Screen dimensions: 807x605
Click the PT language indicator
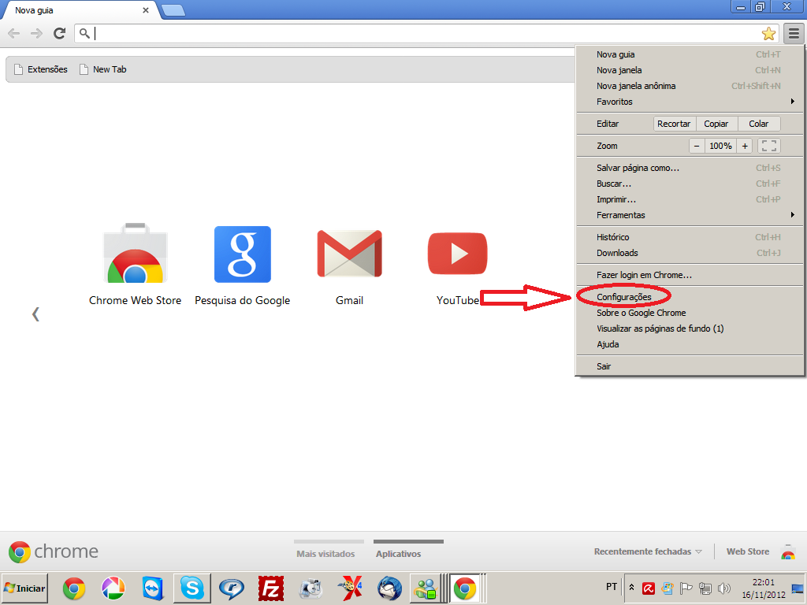[x=612, y=586]
